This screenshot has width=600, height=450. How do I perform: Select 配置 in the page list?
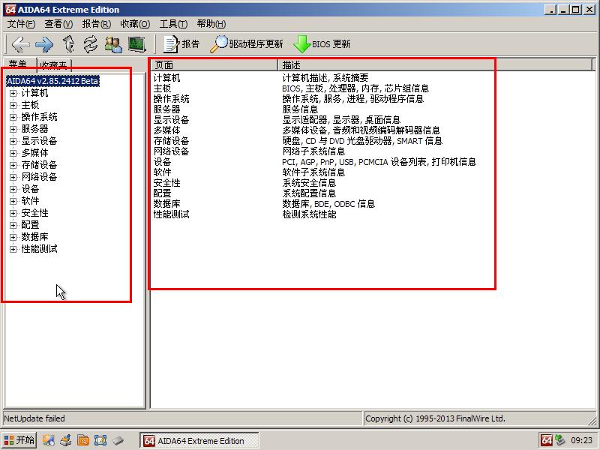click(x=162, y=193)
